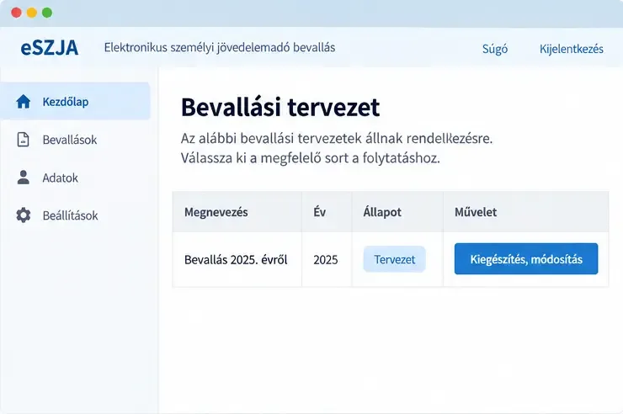Viewport: 623px width, 414px height.
Task: Click the gear icon beside Beállítások
Action: point(23,215)
